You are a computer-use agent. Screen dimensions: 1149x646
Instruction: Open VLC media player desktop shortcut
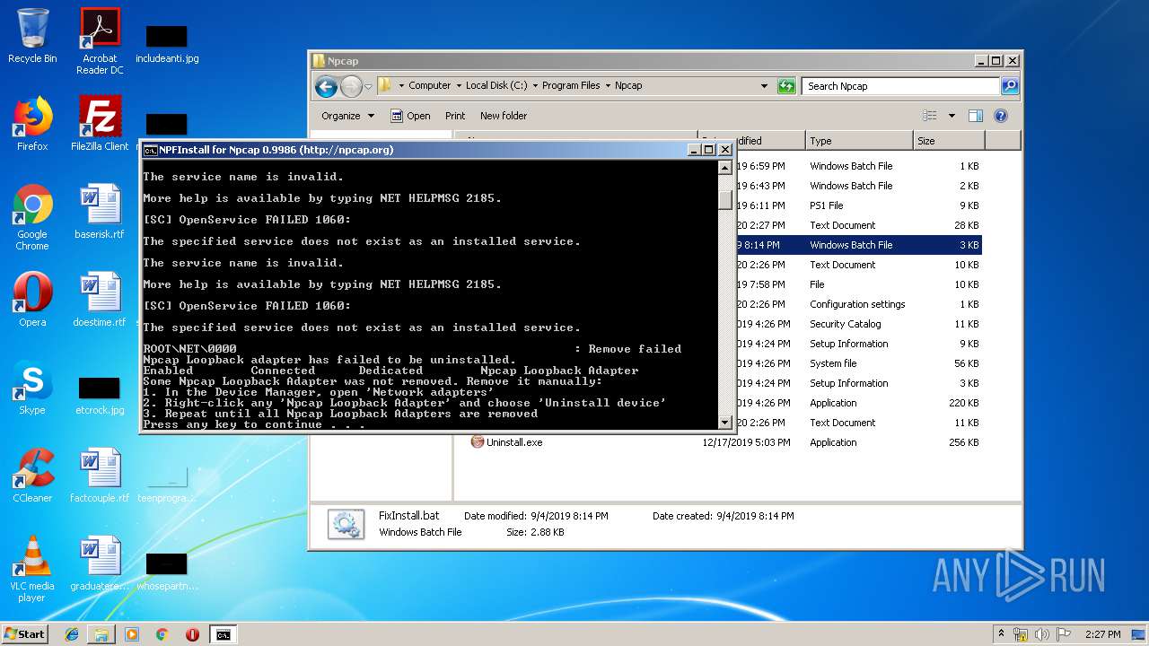point(32,569)
